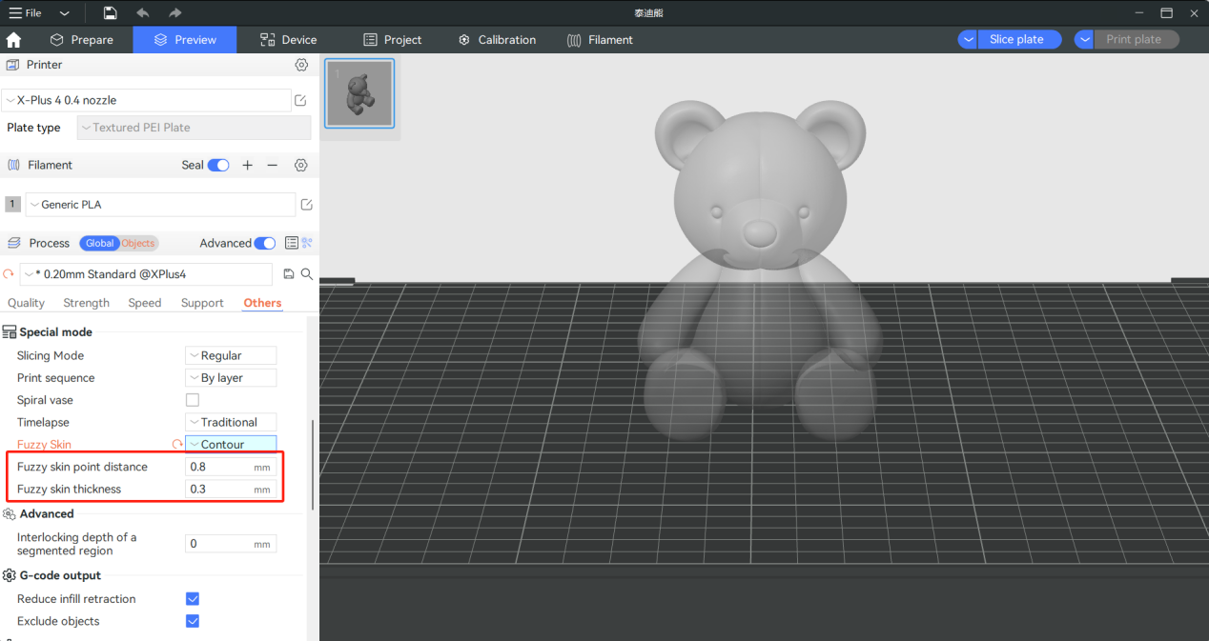Enable the Spiral vase checkbox
Image resolution: width=1209 pixels, height=641 pixels.
tap(193, 400)
